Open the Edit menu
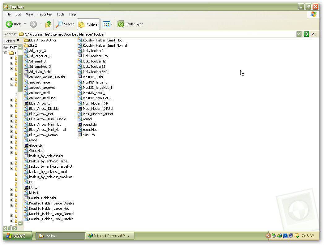Viewport: 324px width, 245px height. pos(18,14)
